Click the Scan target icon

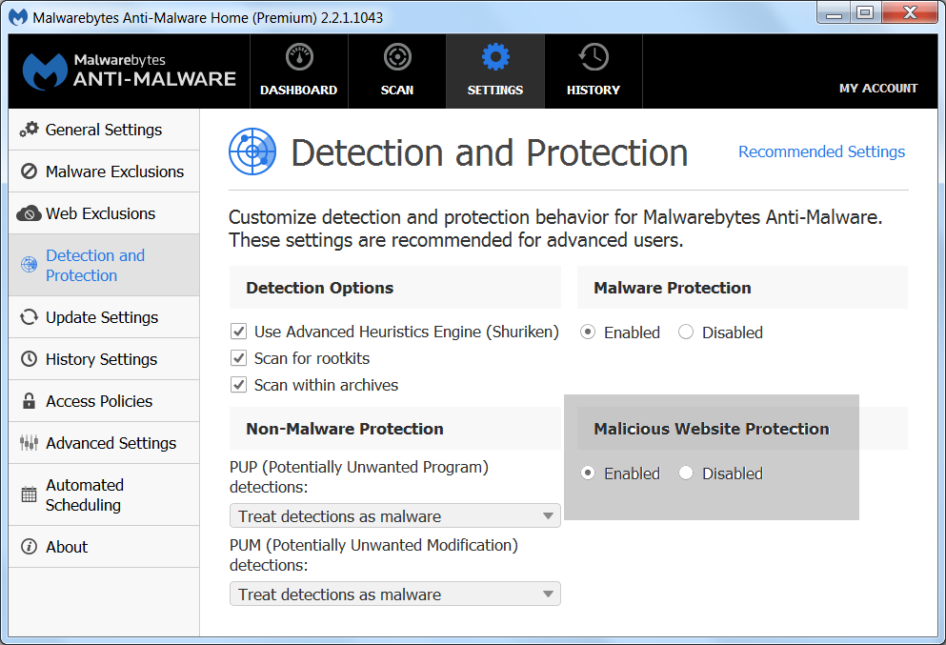397,57
